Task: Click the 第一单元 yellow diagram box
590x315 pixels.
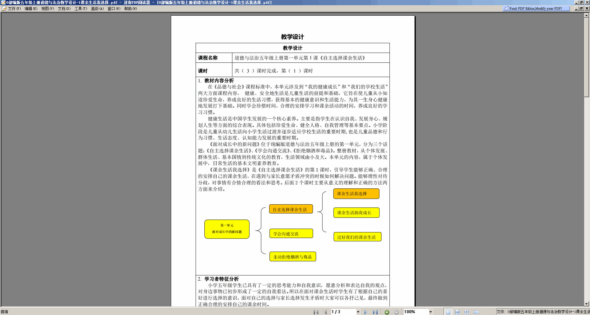Action: click(x=227, y=229)
